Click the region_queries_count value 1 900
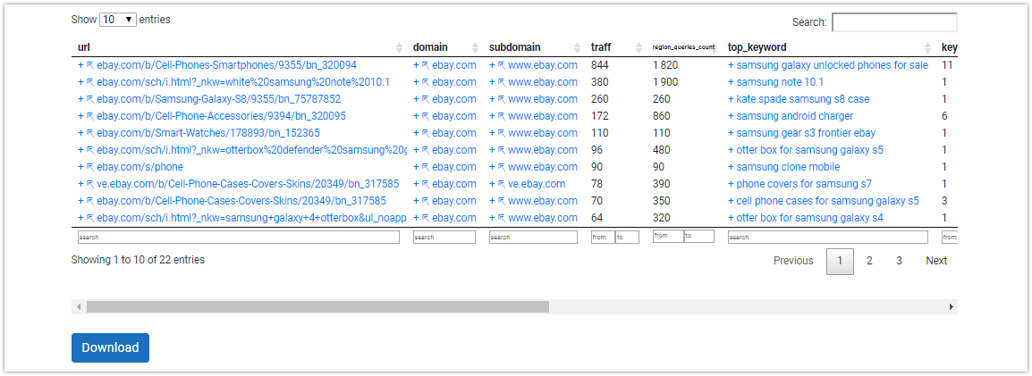The width and height of the screenshot is (1032, 376). click(x=665, y=82)
